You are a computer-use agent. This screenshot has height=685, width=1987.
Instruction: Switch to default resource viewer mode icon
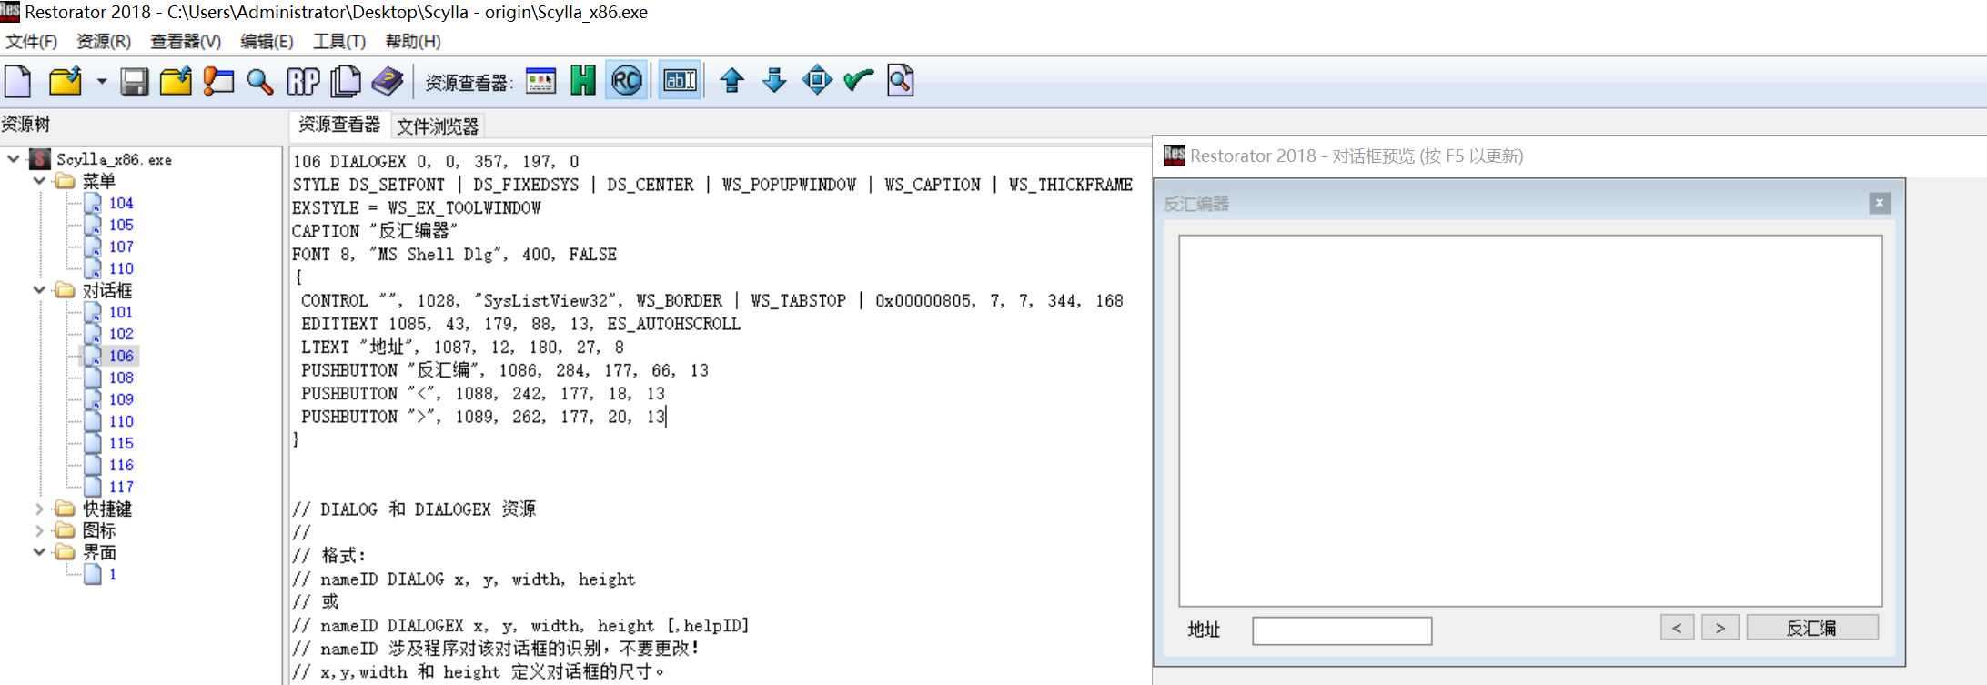(540, 81)
